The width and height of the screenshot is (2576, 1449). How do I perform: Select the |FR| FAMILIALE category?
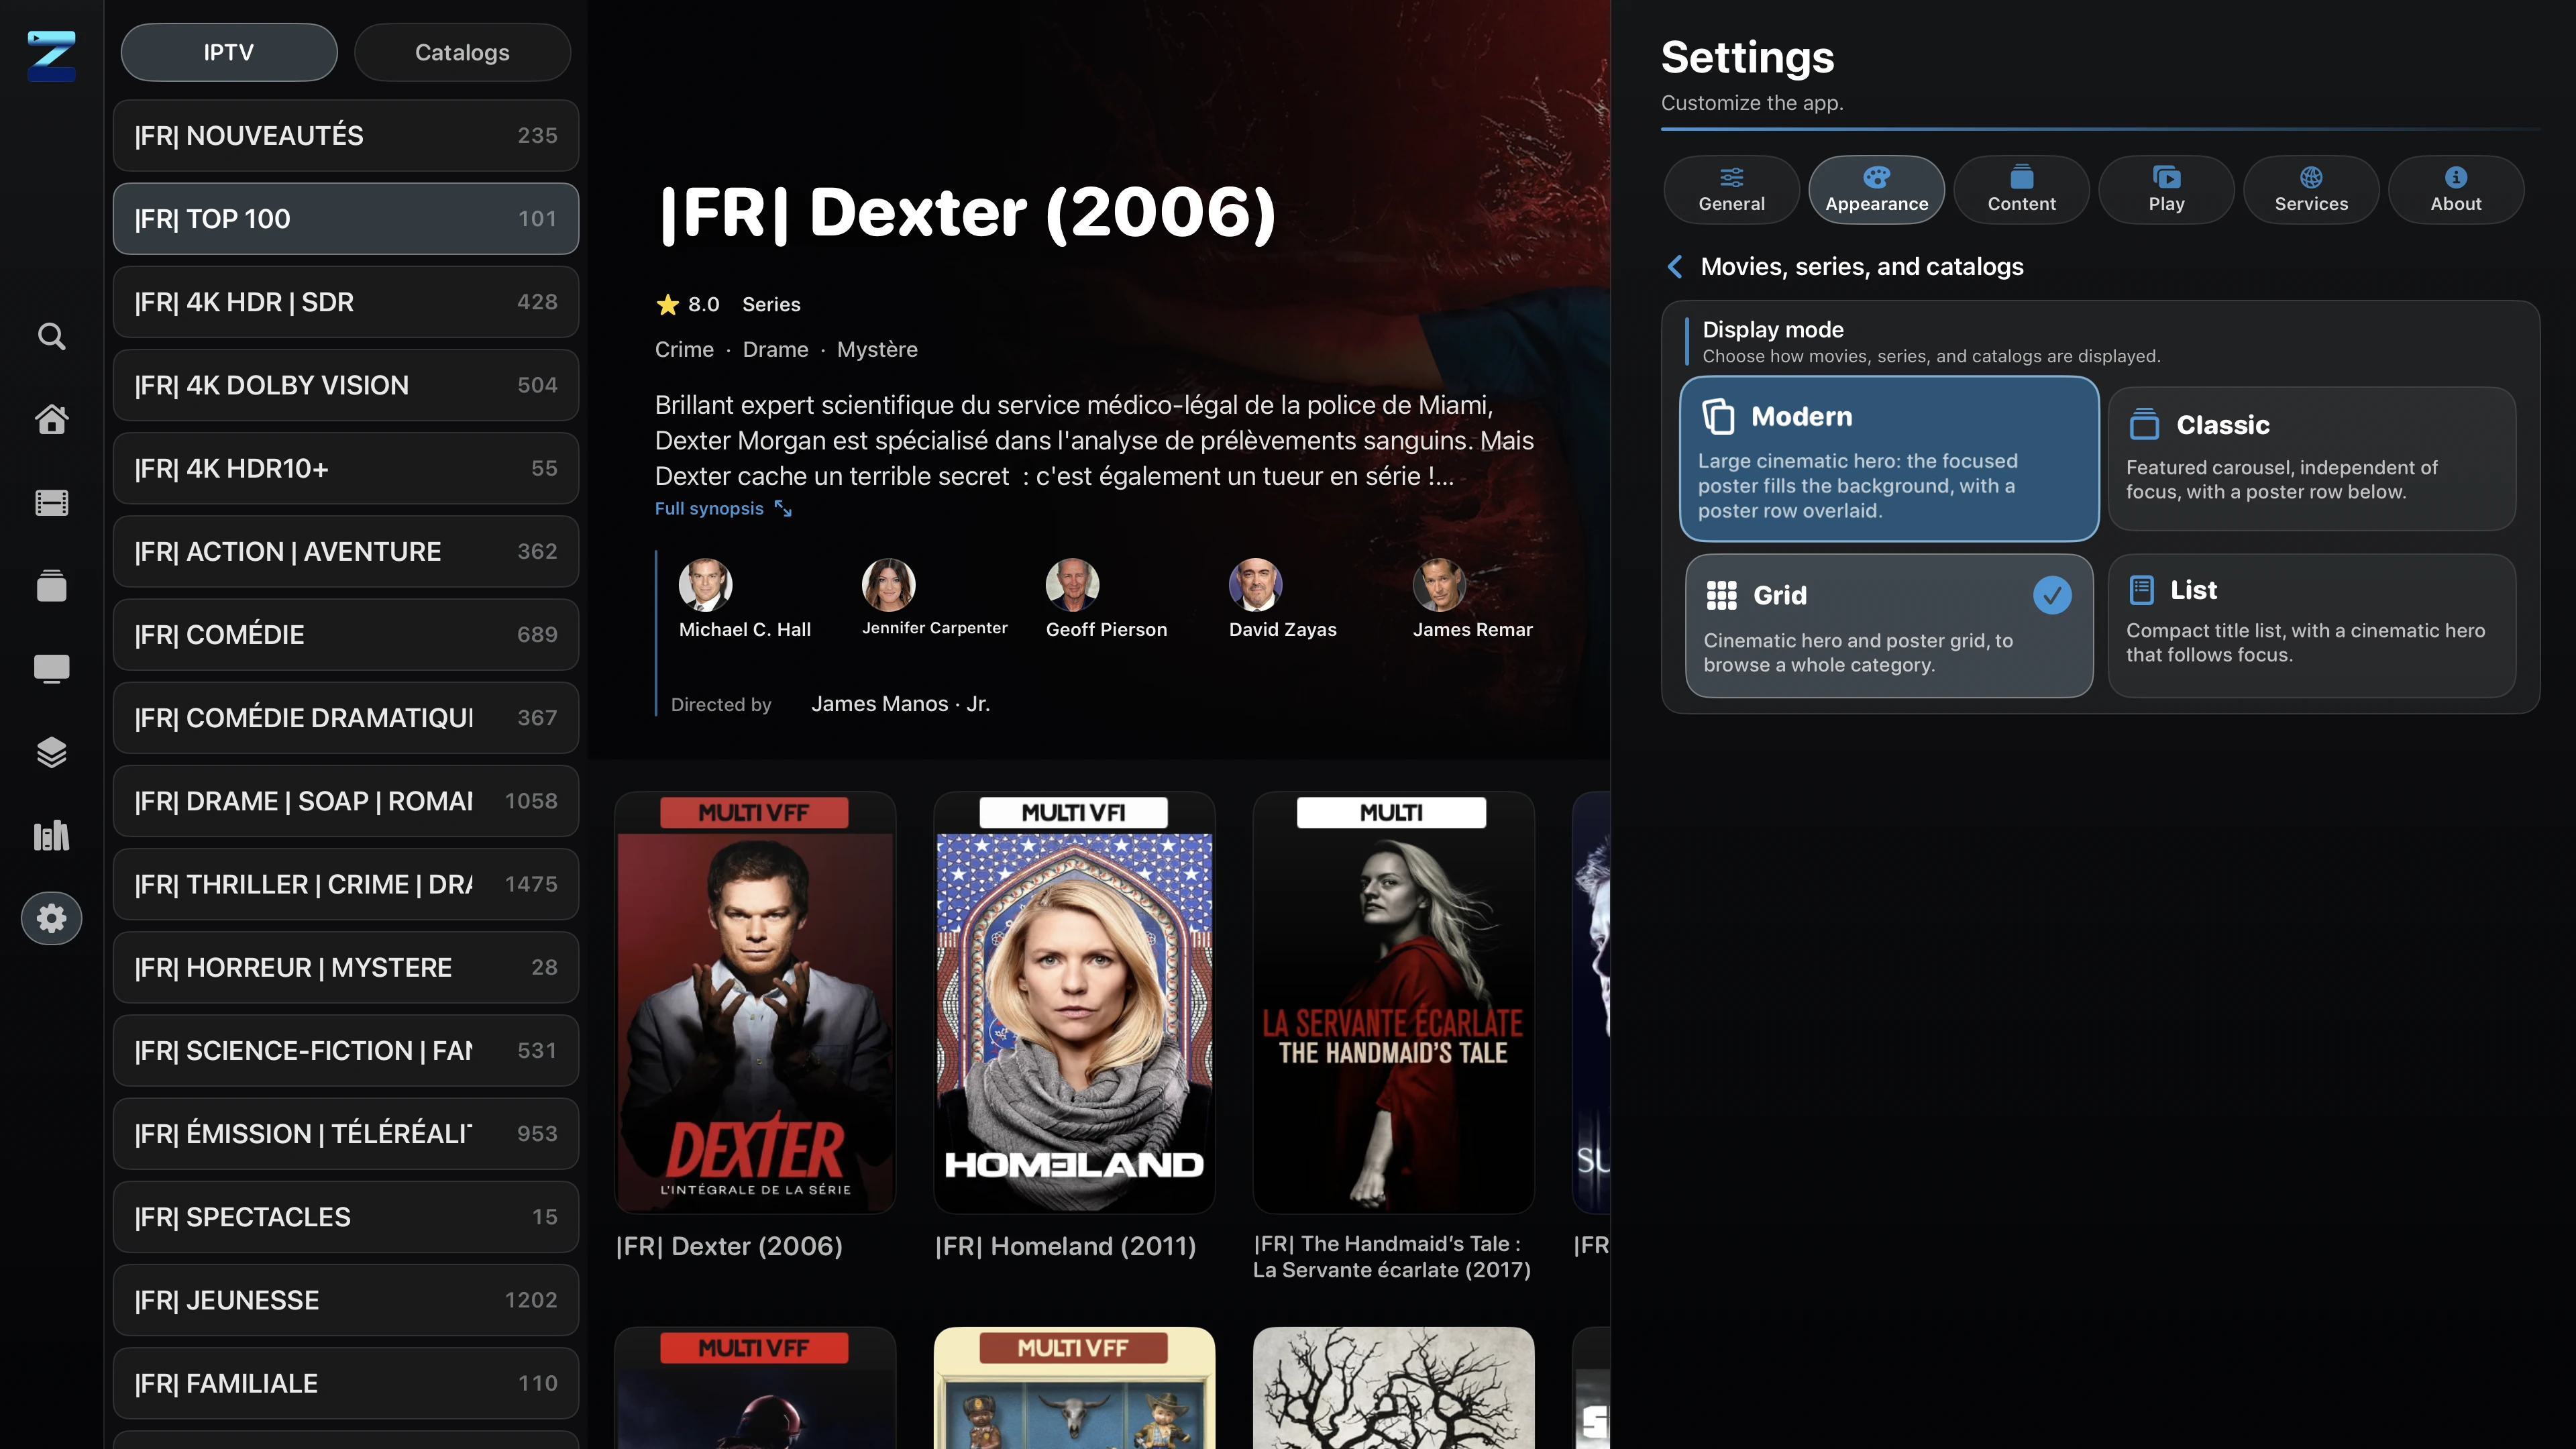pyautogui.click(x=346, y=1383)
